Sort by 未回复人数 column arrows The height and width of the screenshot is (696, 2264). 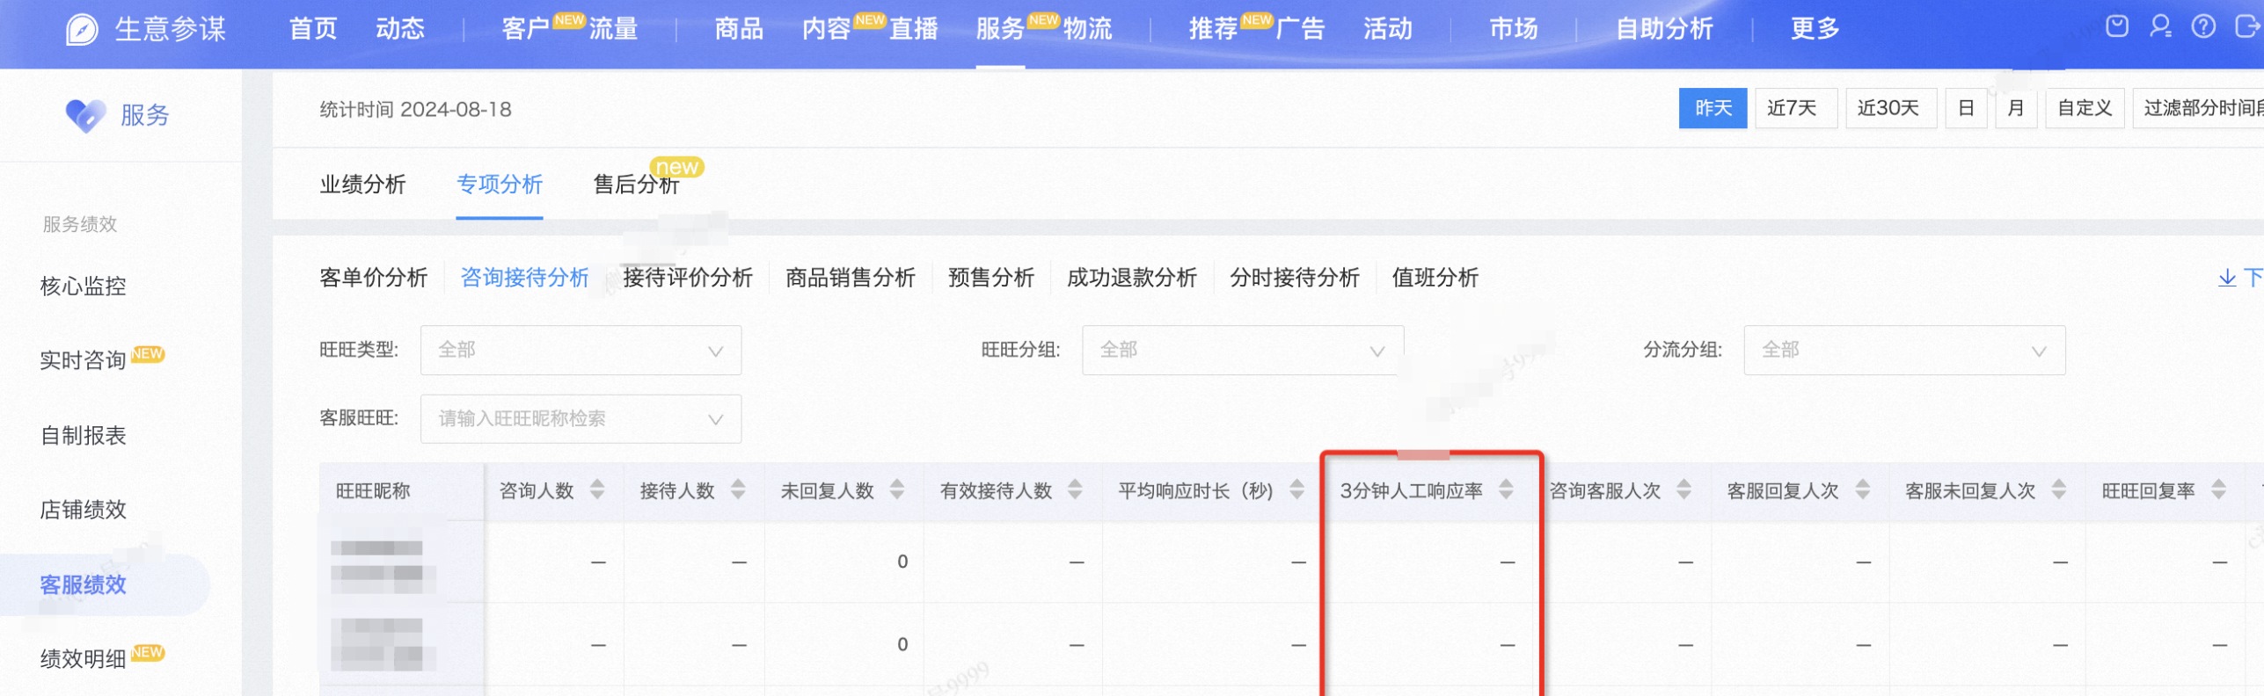(x=896, y=489)
